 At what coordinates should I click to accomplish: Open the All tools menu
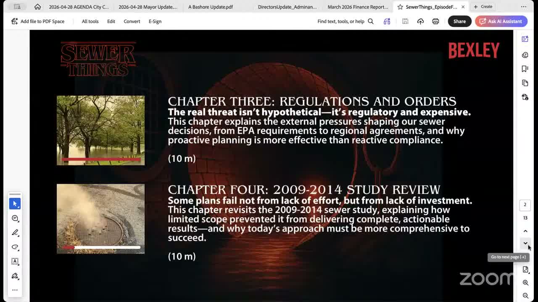(90, 21)
